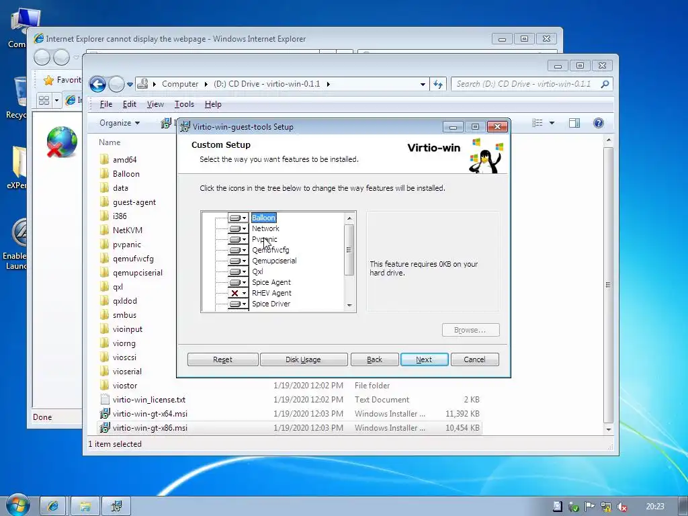This screenshot has height=516, width=688.
Task: Refresh the Explorer folder view
Action: point(438,84)
